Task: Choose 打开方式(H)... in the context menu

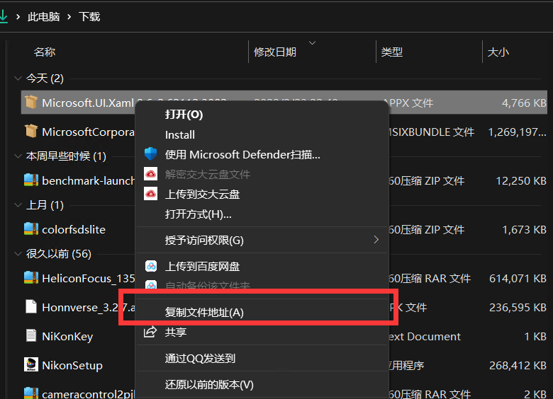Action: (198, 214)
